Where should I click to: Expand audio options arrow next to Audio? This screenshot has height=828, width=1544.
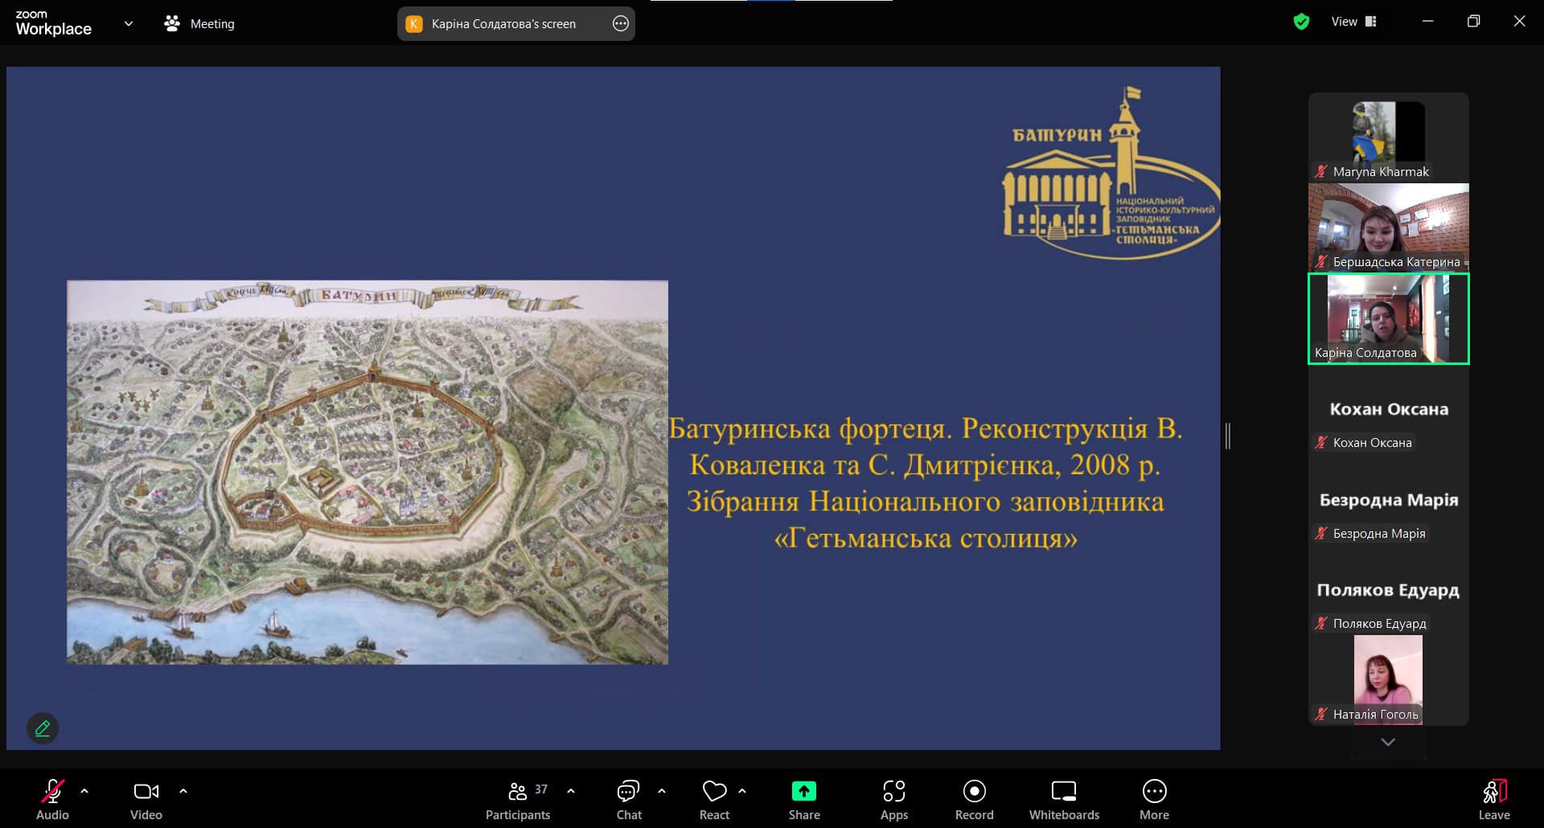[x=84, y=791]
